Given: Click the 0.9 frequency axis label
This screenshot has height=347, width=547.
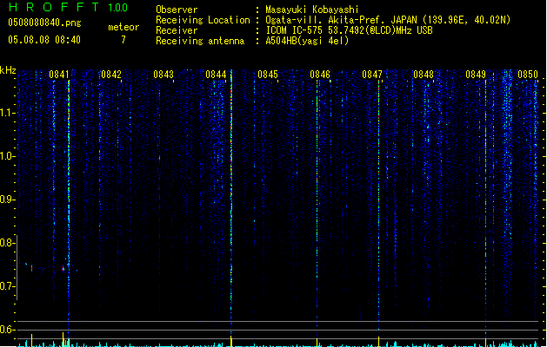Looking at the screenshot, I should (x=7, y=200).
